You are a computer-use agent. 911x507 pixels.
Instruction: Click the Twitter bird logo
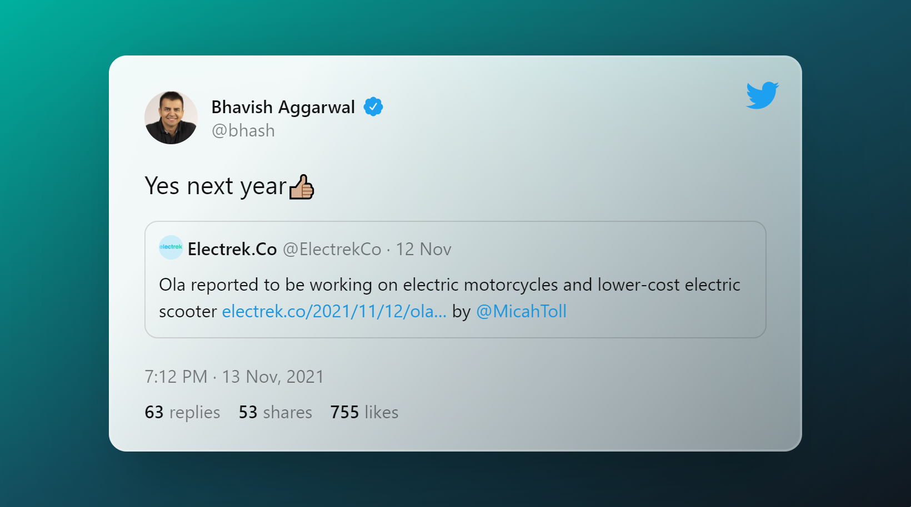pos(762,95)
